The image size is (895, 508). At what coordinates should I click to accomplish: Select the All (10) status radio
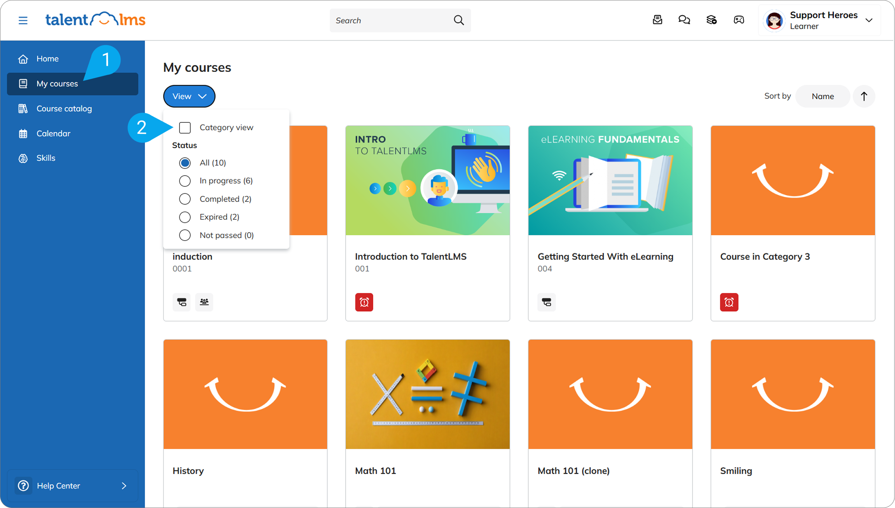click(185, 163)
